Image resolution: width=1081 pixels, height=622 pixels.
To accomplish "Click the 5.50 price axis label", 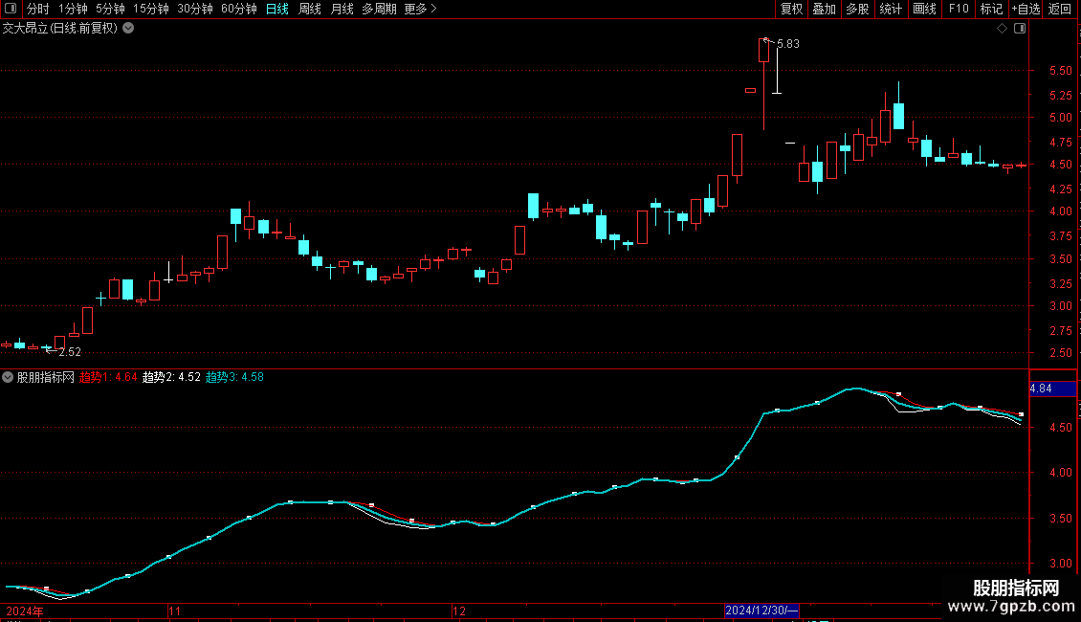I will click(x=1060, y=71).
